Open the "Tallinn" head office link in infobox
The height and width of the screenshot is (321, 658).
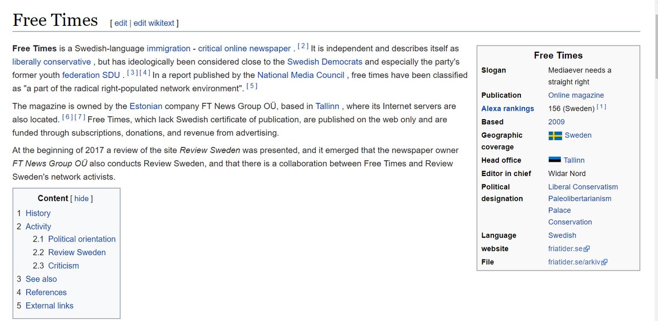pyautogui.click(x=574, y=160)
